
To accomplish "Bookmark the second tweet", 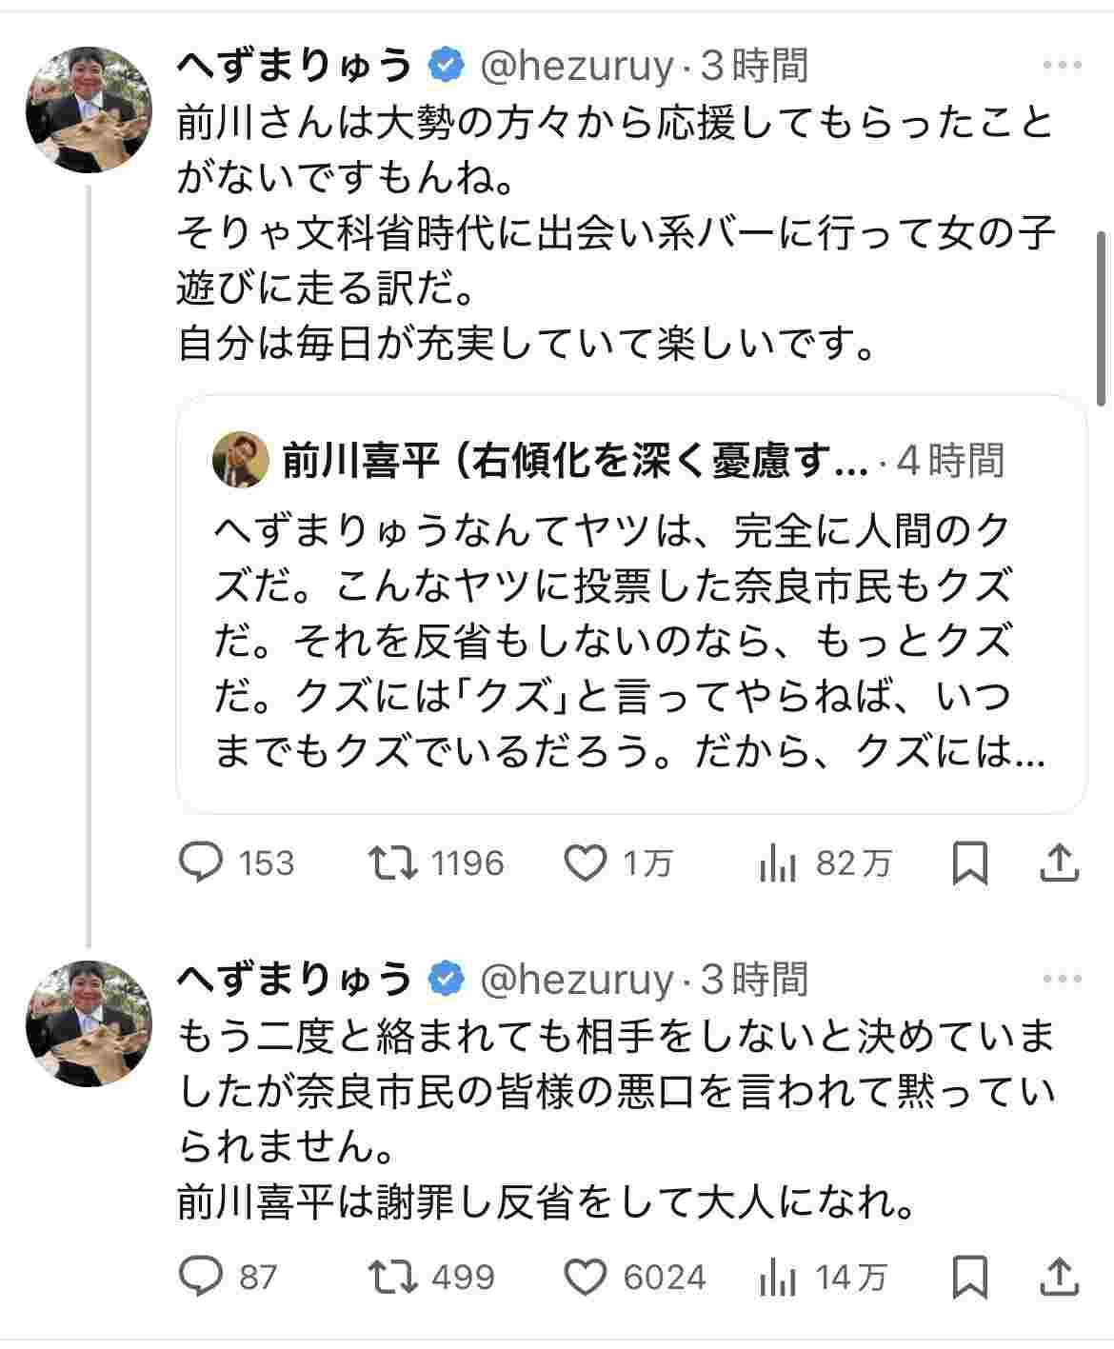I will [x=970, y=1276].
